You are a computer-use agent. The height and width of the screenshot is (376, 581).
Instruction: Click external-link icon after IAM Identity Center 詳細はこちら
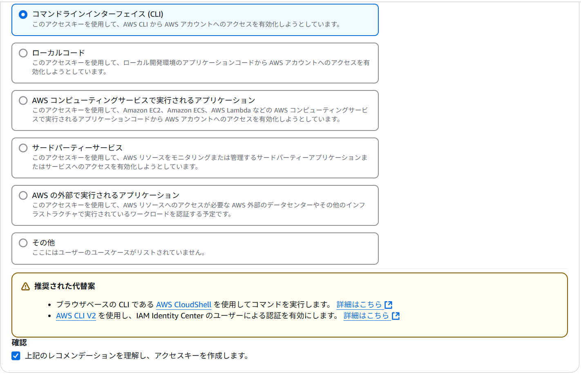tap(396, 316)
